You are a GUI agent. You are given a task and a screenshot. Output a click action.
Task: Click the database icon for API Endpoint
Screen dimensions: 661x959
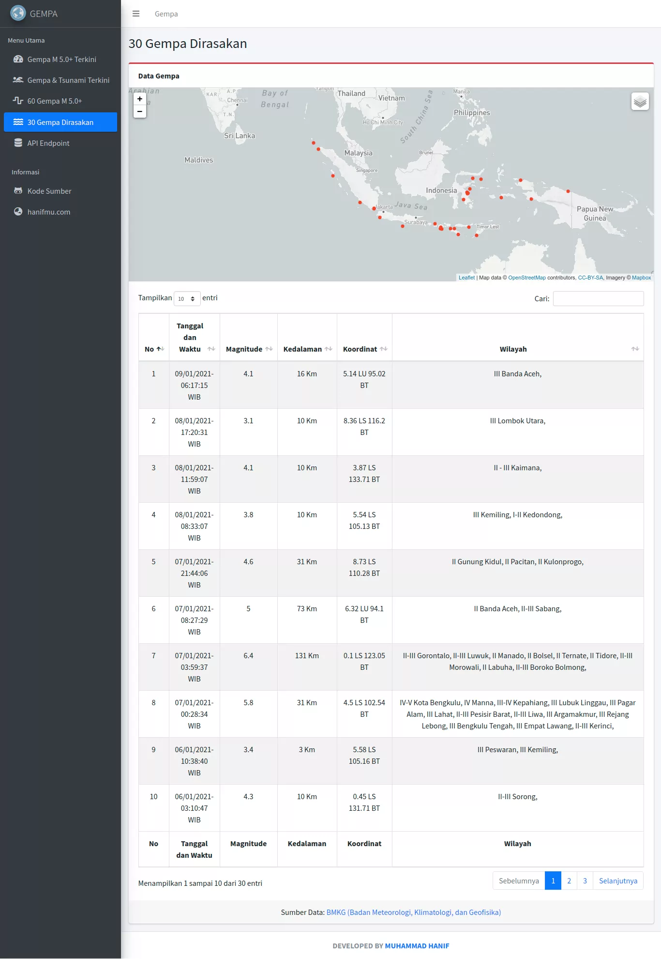click(x=18, y=143)
